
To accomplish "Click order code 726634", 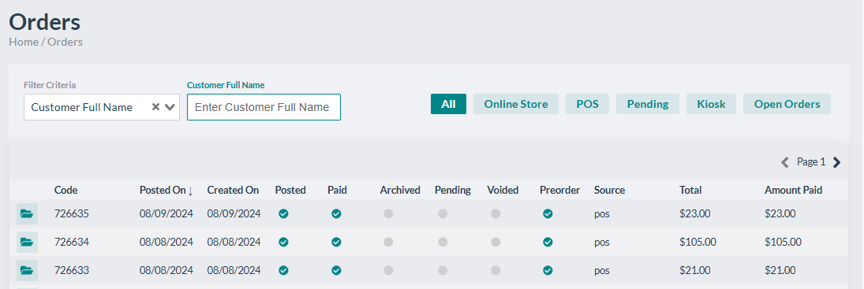I will coord(72,242).
